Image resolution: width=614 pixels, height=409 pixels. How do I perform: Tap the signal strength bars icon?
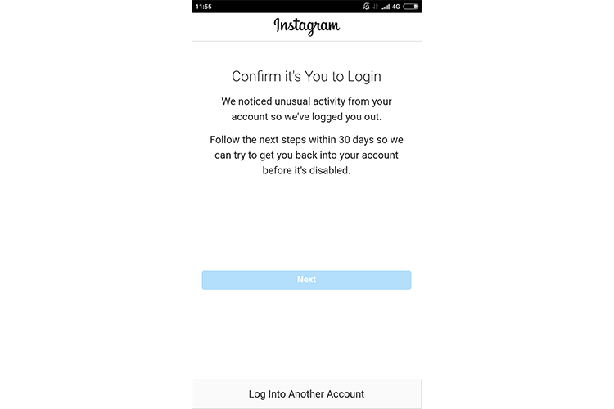point(386,7)
